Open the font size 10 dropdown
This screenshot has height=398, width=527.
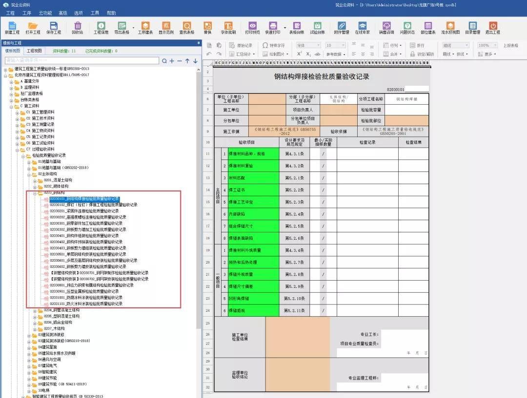point(335,45)
